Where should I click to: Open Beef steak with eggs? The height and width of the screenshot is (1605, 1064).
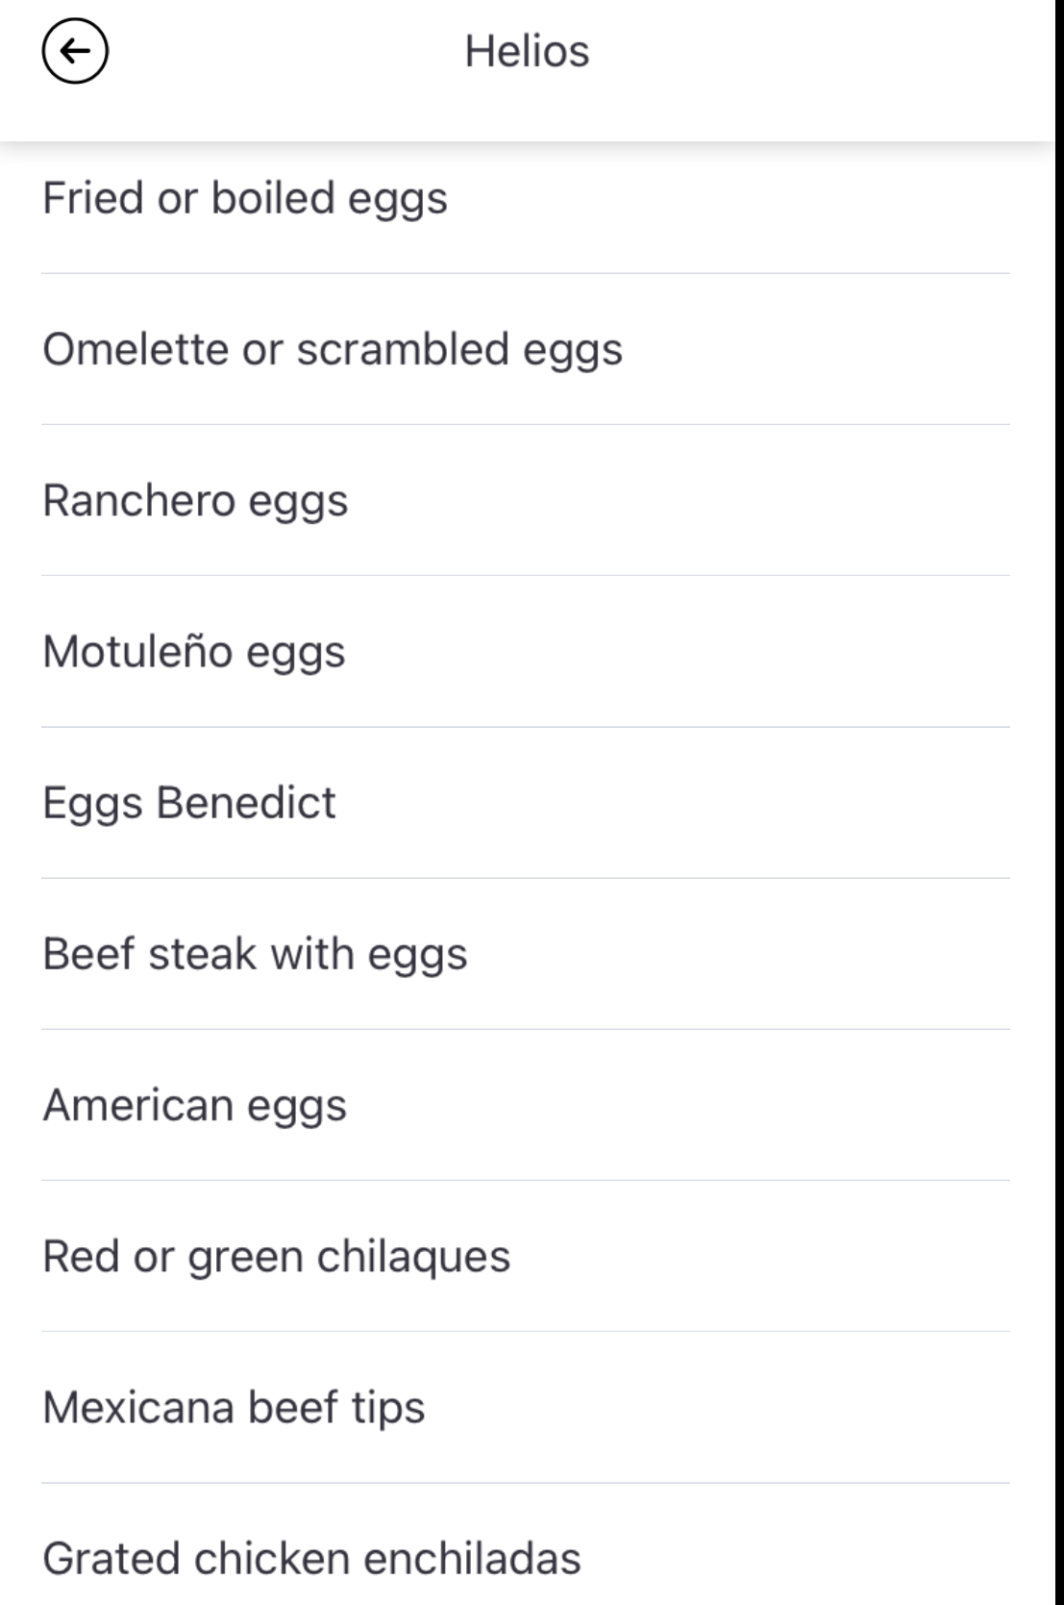point(255,954)
